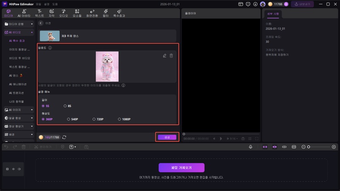Choose 360P resolution radio button
This screenshot has width=340, height=191.
(43, 119)
